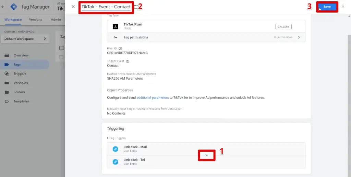
Task: Click the Object Properties heading
Action: coord(120,90)
